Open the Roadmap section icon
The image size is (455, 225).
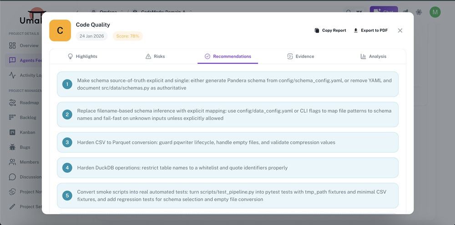tap(12, 103)
